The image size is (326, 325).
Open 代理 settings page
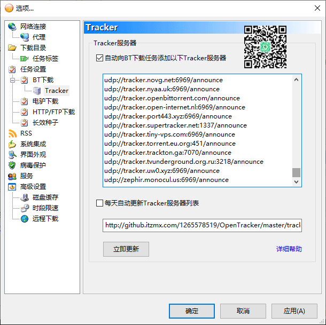point(39,37)
